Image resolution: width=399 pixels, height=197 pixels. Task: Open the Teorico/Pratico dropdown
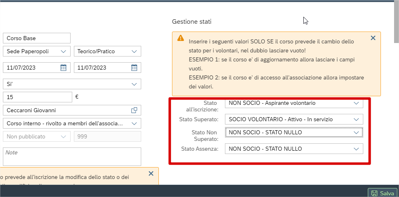[134, 51]
